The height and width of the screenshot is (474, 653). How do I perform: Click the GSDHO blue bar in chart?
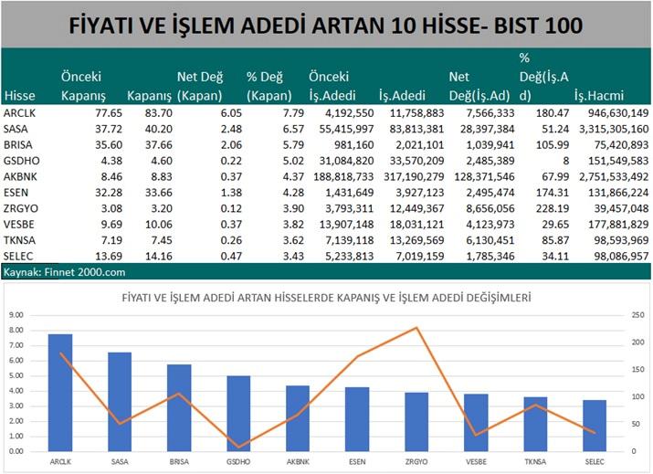coord(238,414)
